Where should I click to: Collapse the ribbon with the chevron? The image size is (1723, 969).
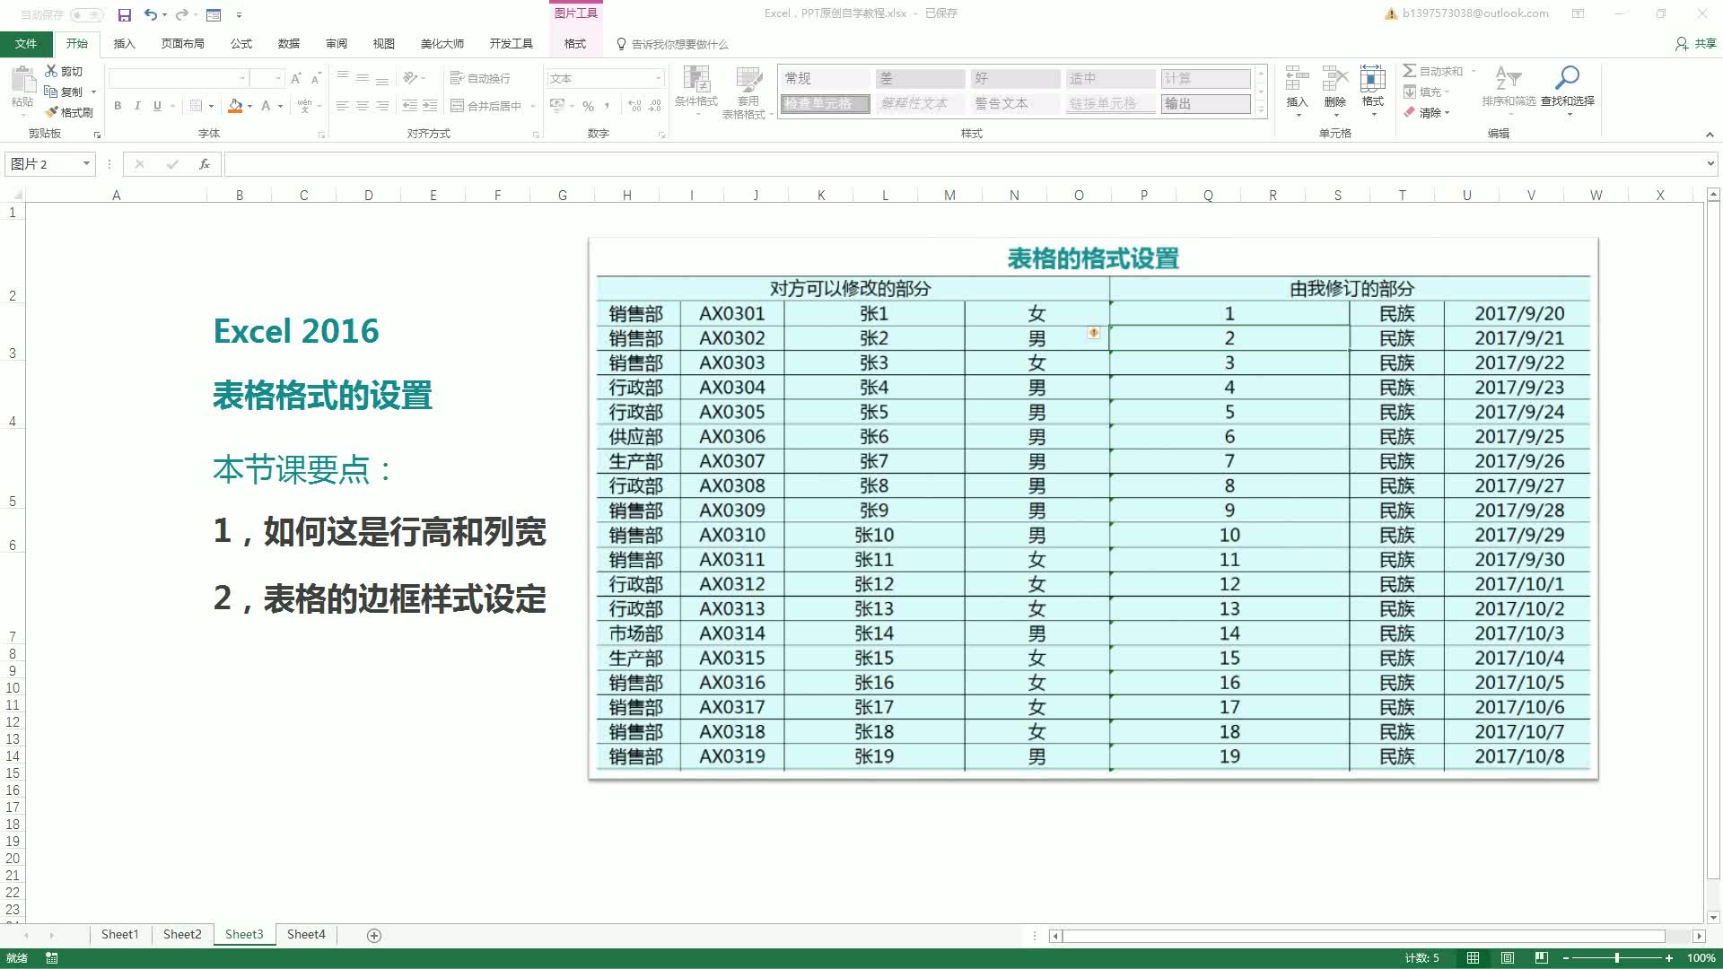(1710, 135)
